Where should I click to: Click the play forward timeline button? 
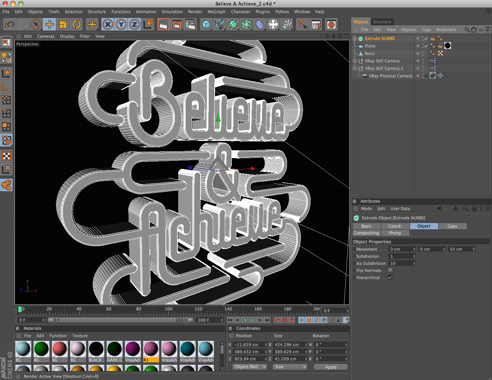point(252,320)
